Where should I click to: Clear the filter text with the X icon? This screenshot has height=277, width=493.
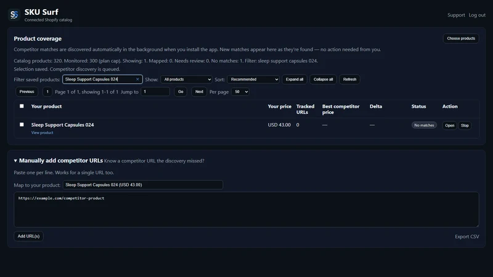137,79
